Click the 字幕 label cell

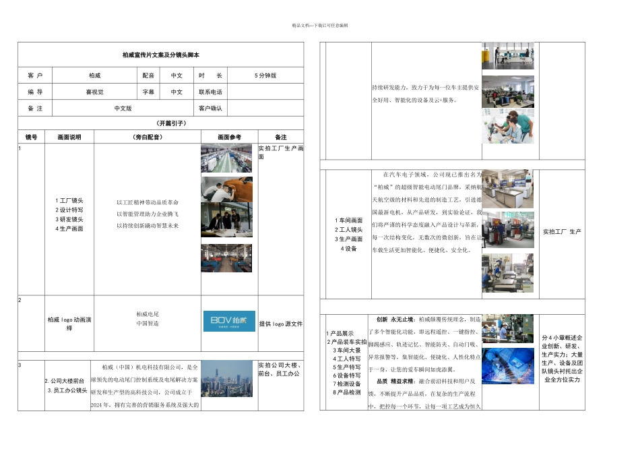tap(148, 92)
